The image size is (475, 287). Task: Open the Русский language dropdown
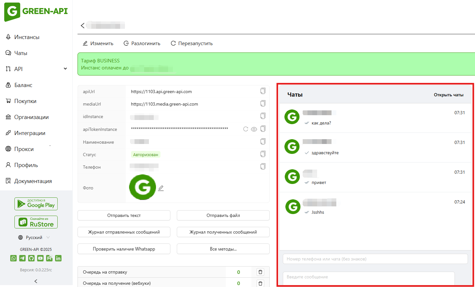[34, 237]
